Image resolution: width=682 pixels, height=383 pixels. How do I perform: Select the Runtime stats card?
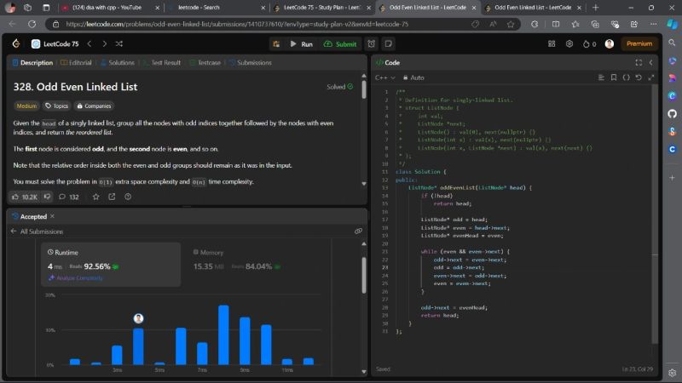[111, 264]
